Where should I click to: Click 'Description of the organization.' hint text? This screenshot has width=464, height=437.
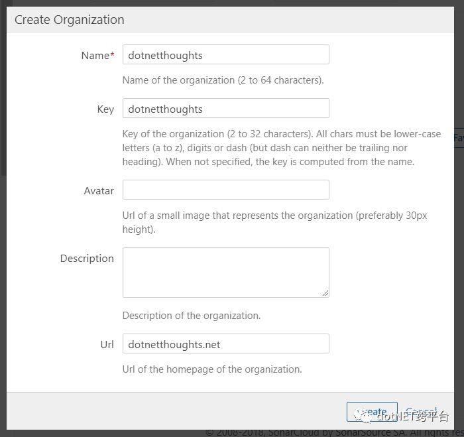192,316
